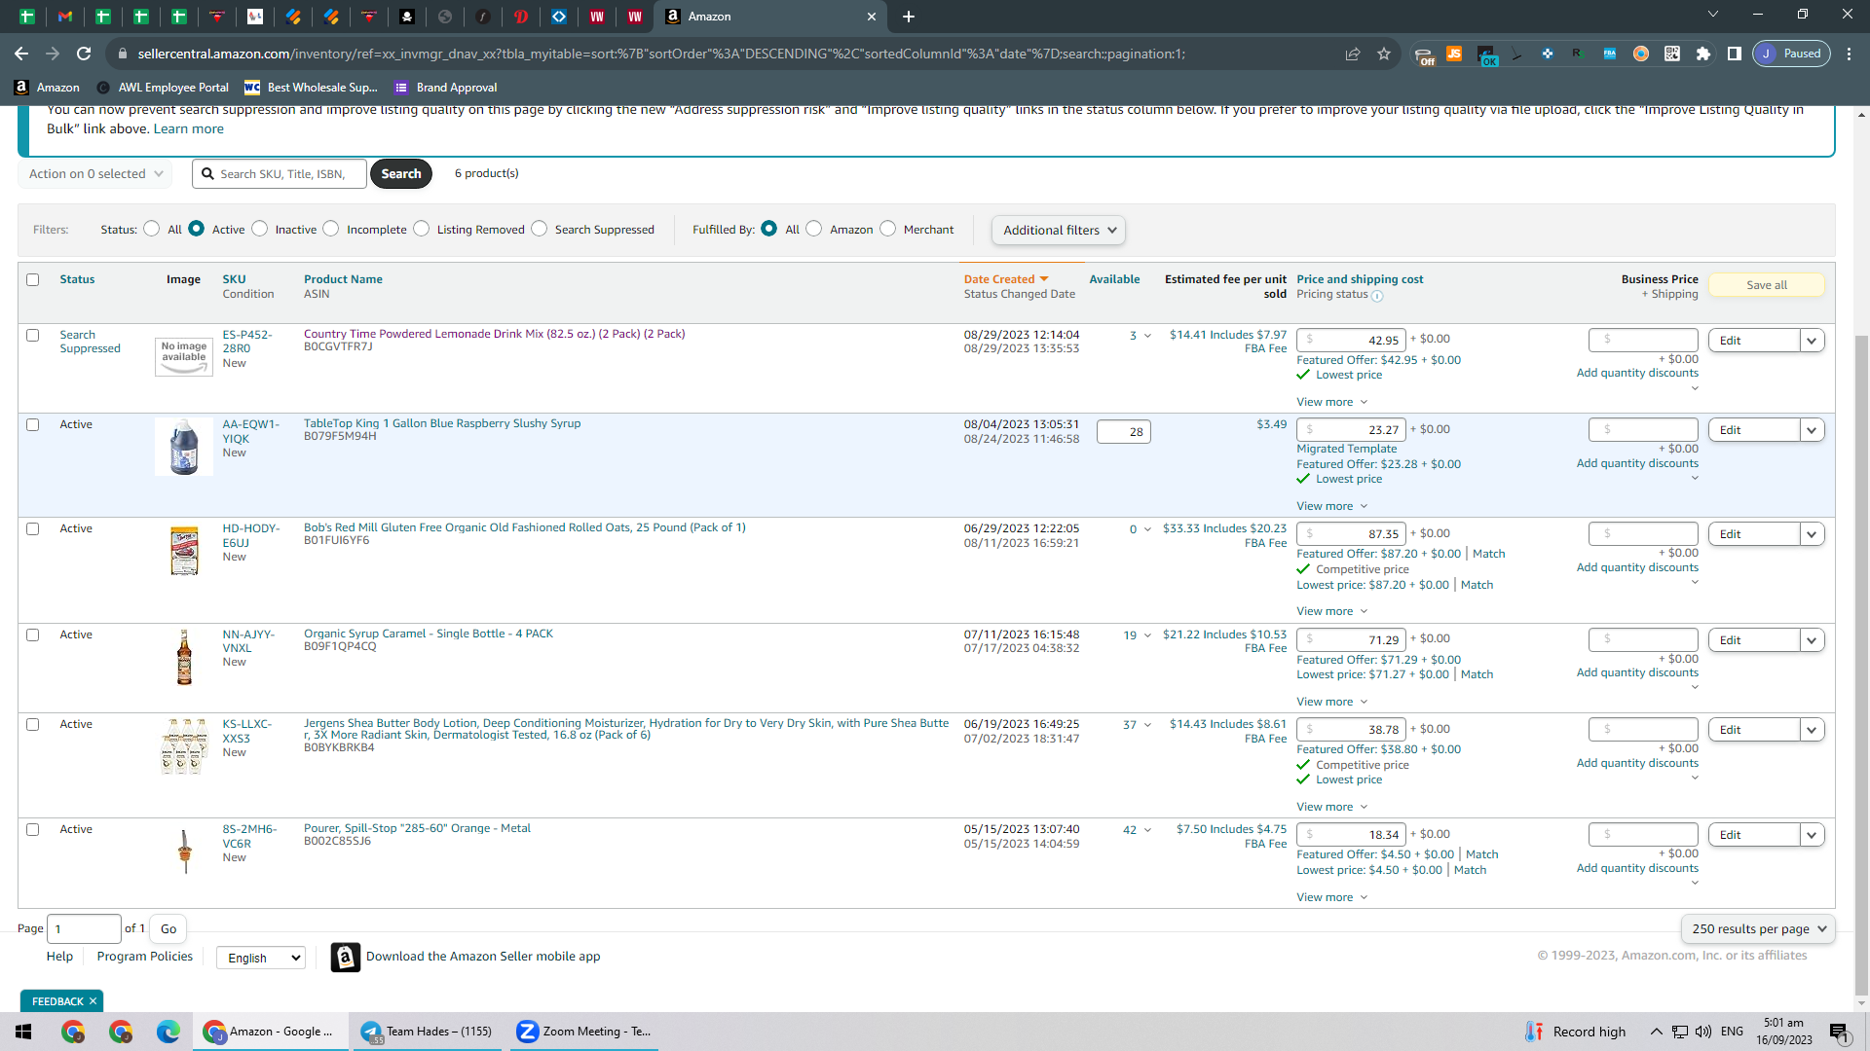Click the Save all button
The width and height of the screenshot is (1870, 1051).
[1766, 285]
